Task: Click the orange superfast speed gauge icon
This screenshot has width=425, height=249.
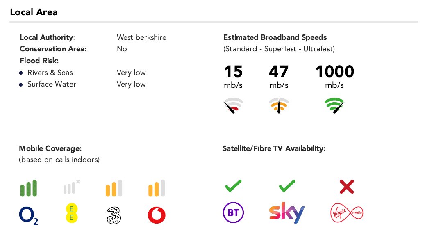Action: click(x=279, y=105)
